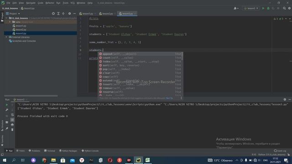The height and width of the screenshot is (164, 292).
Task: Click the layout icon in Run panel
Action: 7,123
